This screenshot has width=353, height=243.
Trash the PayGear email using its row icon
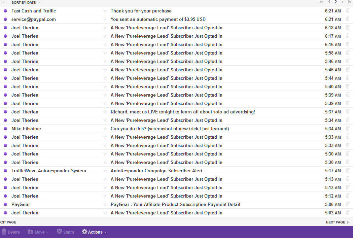point(348,204)
